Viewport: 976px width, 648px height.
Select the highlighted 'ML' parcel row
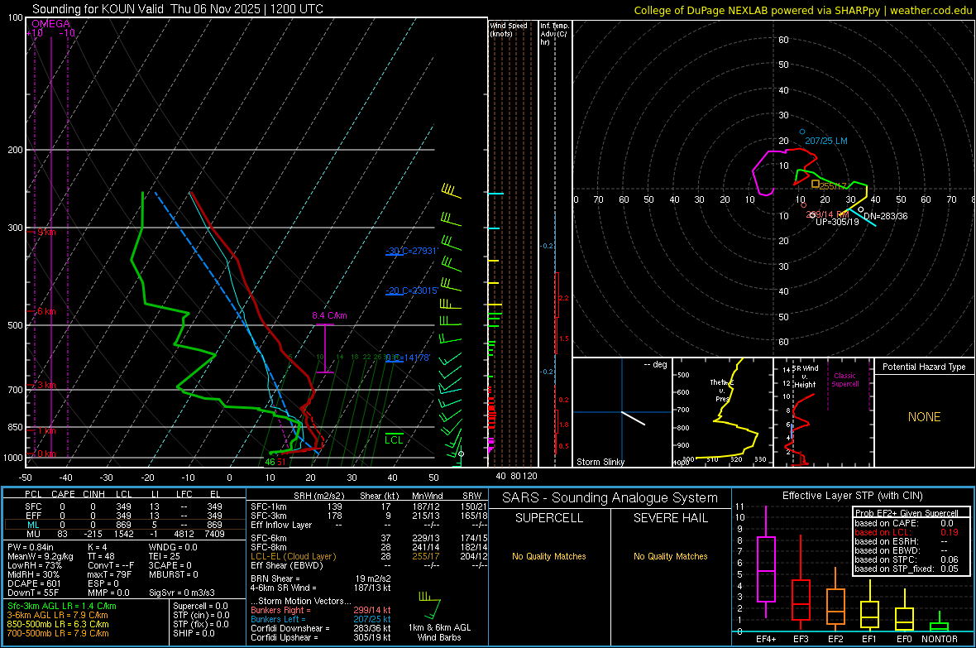click(x=125, y=525)
